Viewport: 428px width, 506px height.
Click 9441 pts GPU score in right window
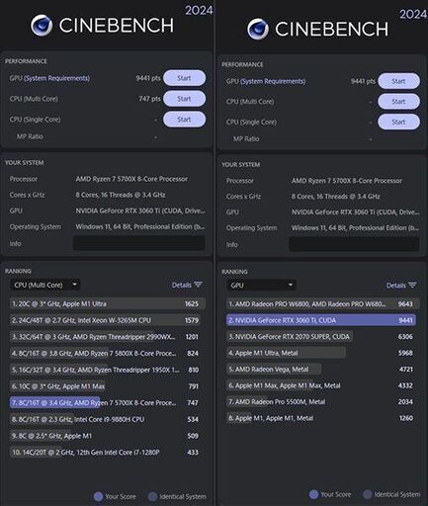point(363,81)
